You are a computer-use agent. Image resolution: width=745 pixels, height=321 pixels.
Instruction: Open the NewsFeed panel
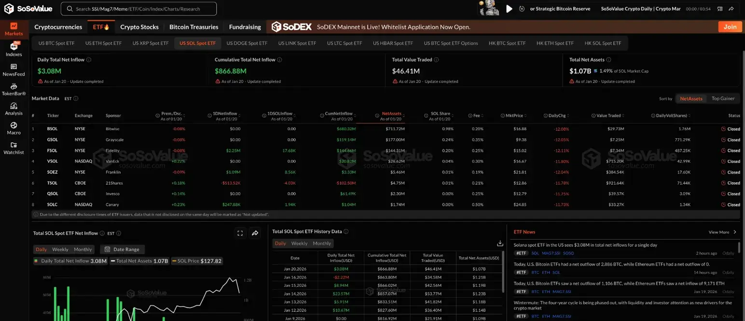click(14, 69)
